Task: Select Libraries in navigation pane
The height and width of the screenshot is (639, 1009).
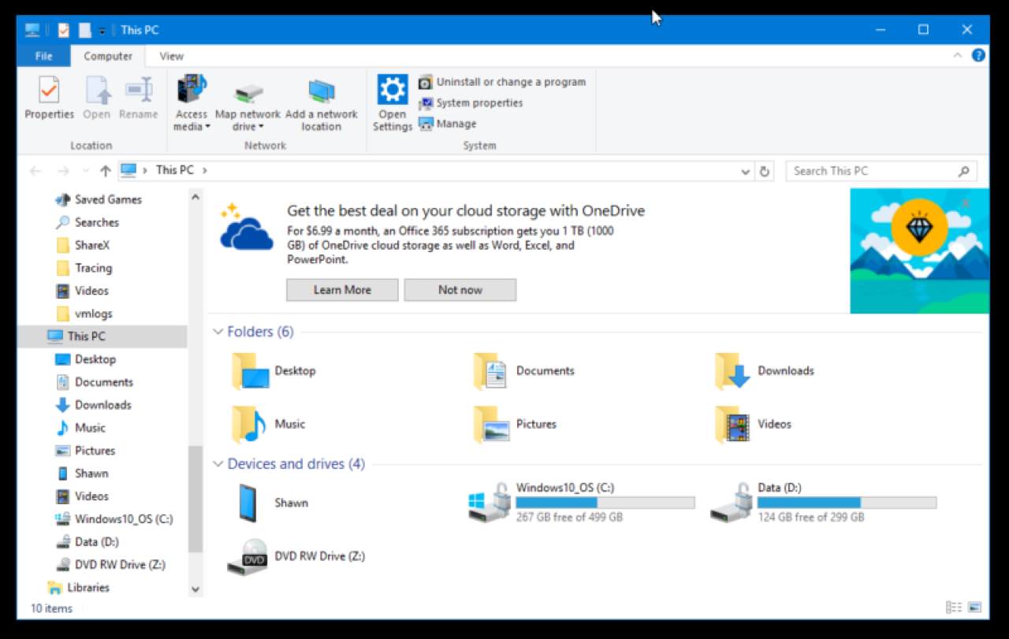Action: (x=79, y=588)
